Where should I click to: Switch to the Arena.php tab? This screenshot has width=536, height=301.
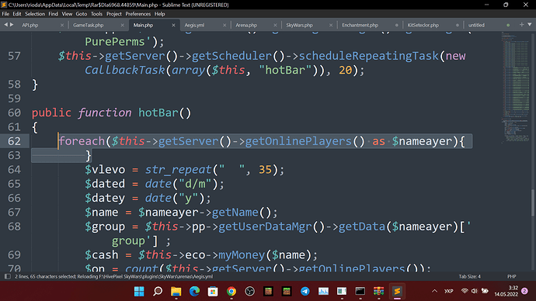click(246, 25)
